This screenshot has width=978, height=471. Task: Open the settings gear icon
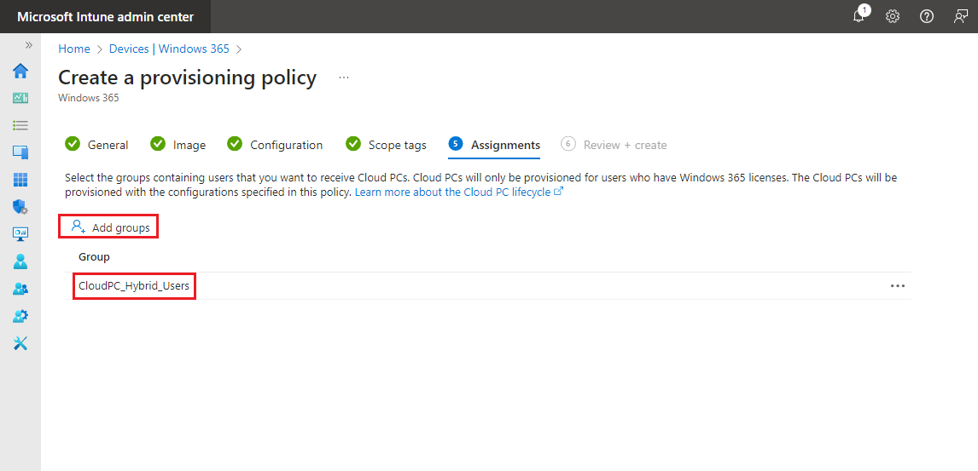[x=893, y=17]
